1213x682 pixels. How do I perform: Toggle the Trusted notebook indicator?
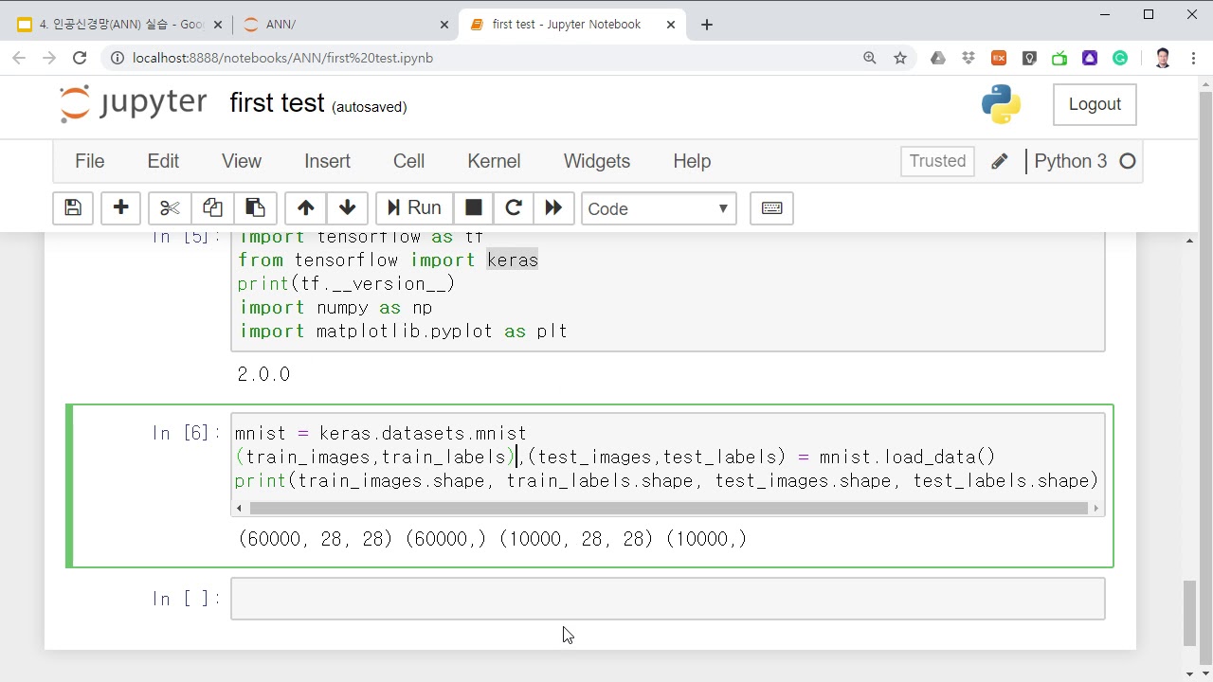[937, 161]
